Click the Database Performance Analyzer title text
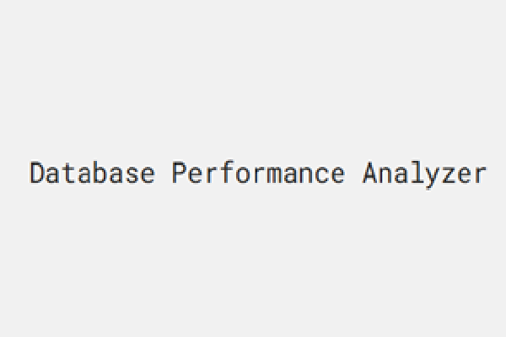This screenshot has width=506, height=337. [258, 173]
